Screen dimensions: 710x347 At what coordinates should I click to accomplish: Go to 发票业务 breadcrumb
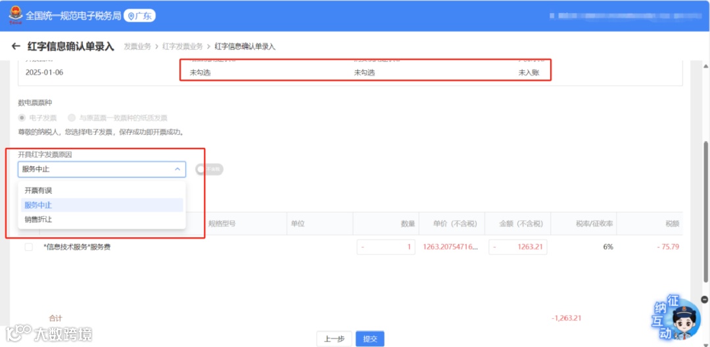137,46
